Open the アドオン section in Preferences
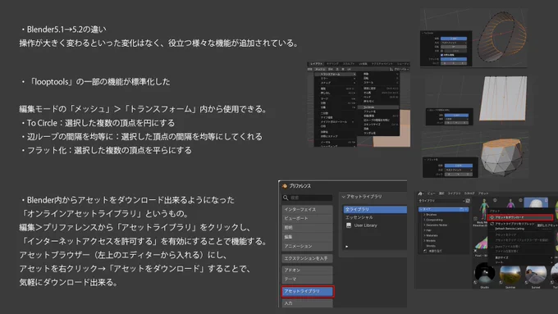558x314 pixels. coord(308,271)
